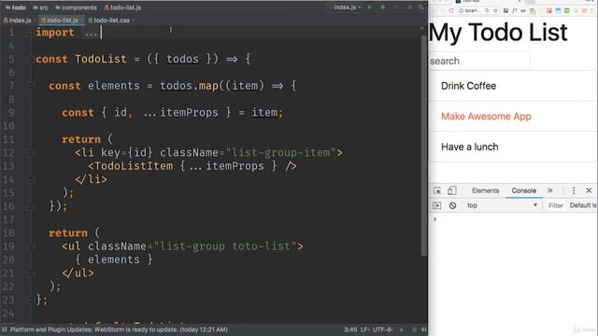This screenshot has height=336, width=598.
Task: Click the fold end marker at line 23
Action: pos(31,301)
